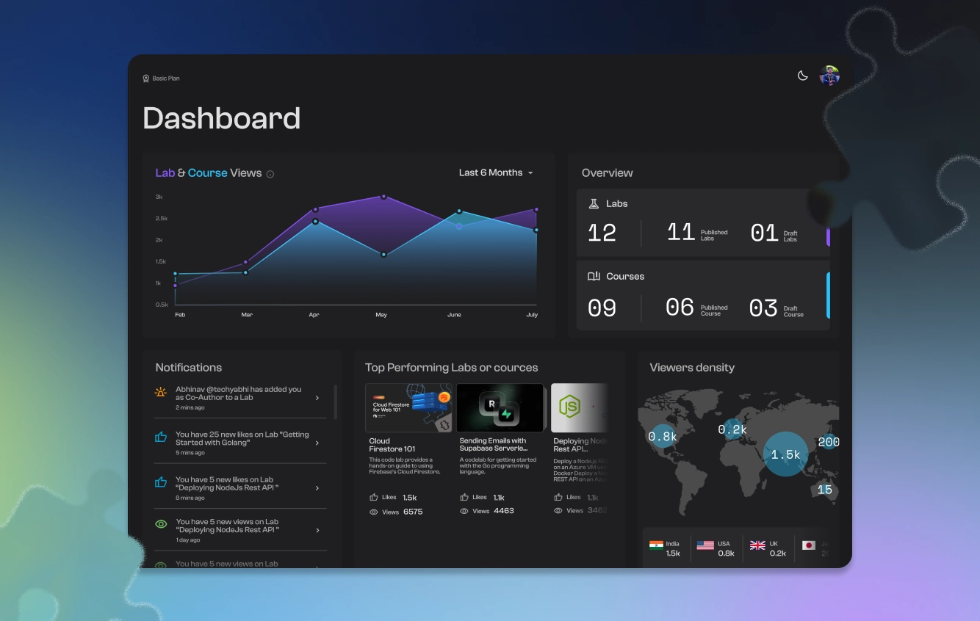The height and width of the screenshot is (621, 980).
Task: Select the Labs overview card total 12
Action: [602, 233]
